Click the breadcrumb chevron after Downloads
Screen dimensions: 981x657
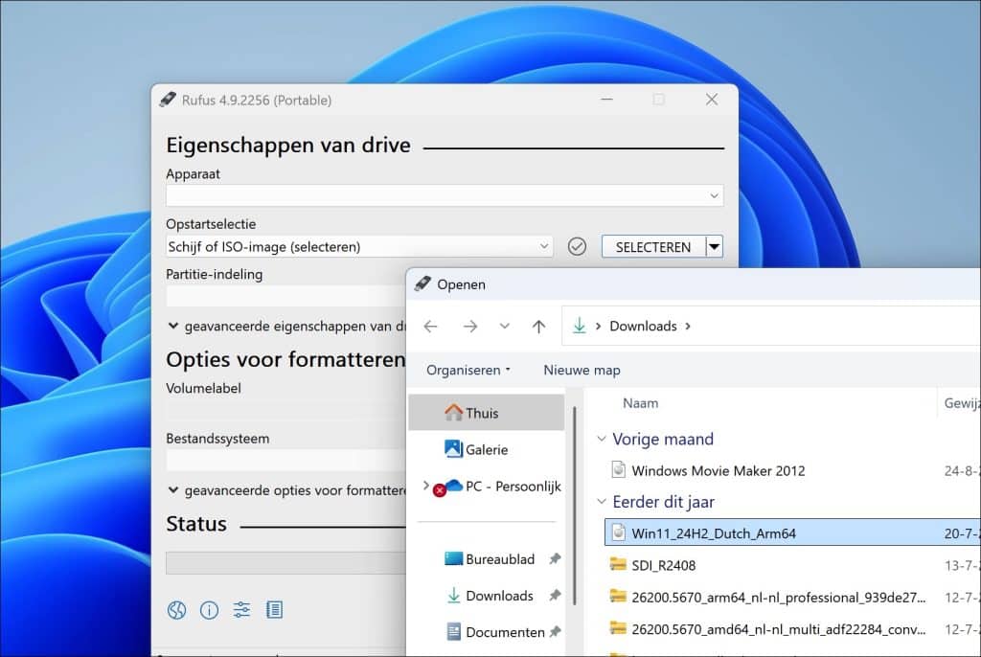[688, 326]
